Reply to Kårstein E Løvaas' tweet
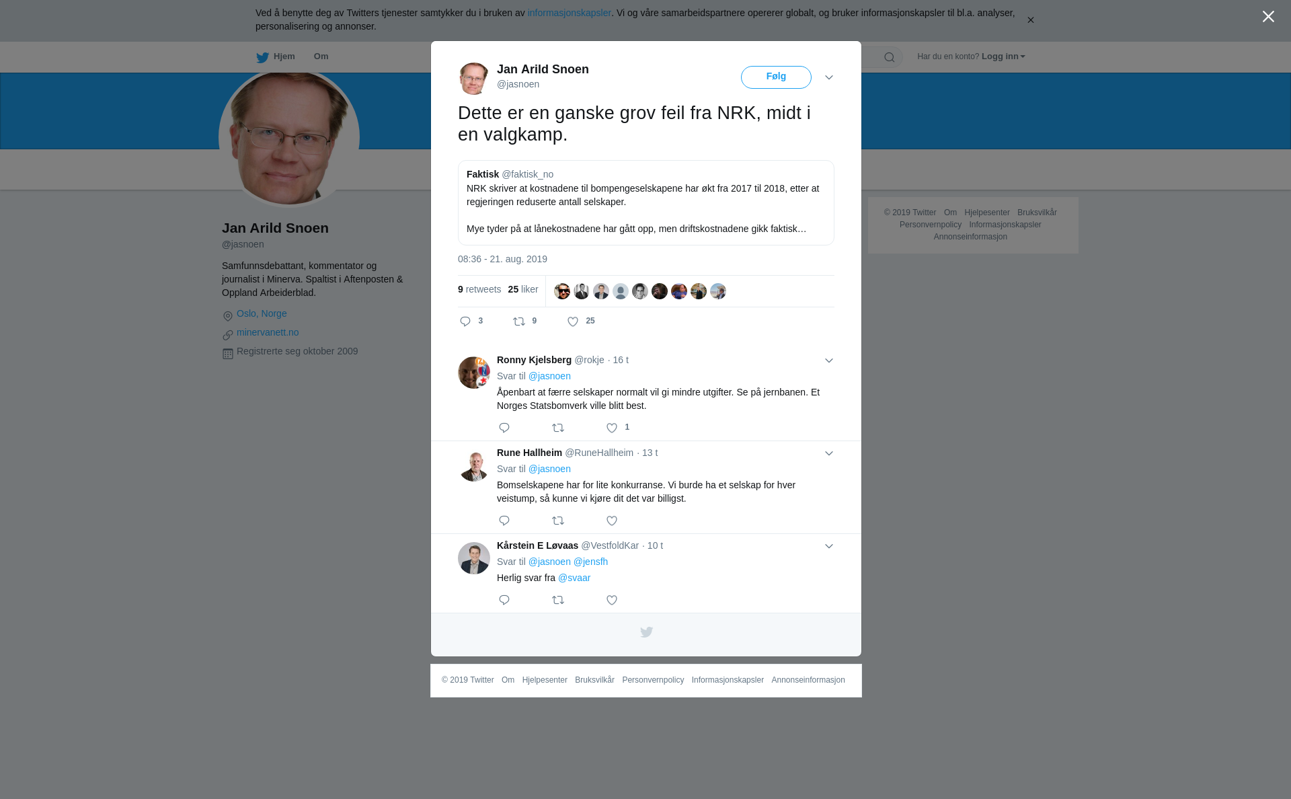Viewport: 1291px width, 799px height. [504, 600]
